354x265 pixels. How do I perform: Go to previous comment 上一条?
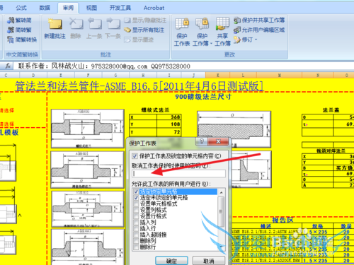coord(94,28)
